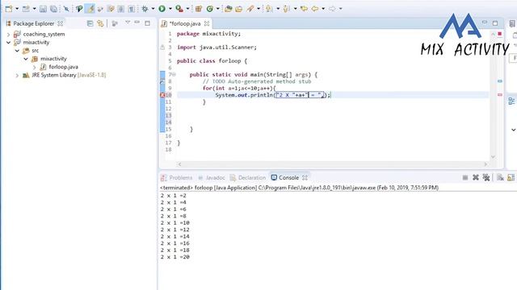The width and height of the screenshot is (517, 290).
Task: Close the Console view tab
Action: pyautogui.click(x=305, y=177)
